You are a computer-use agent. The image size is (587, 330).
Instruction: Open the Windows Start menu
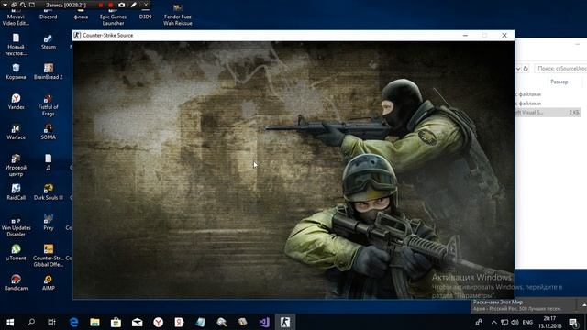(x=10, y=322)
